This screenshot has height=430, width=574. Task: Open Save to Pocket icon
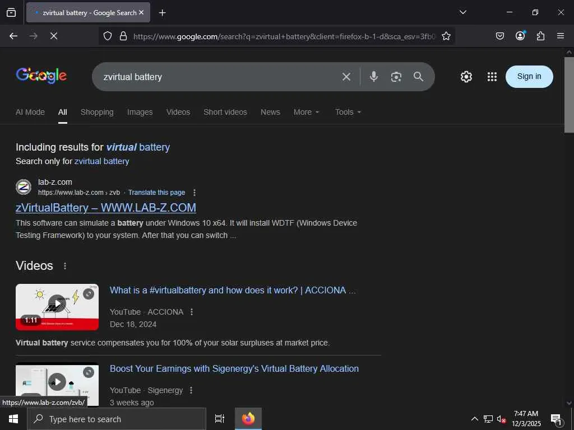(x=499, y=36)
